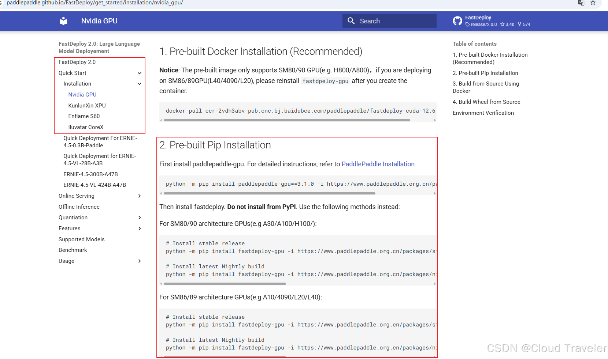Open KunlunXin XPU installation page
608x359 pixels.
87,106
